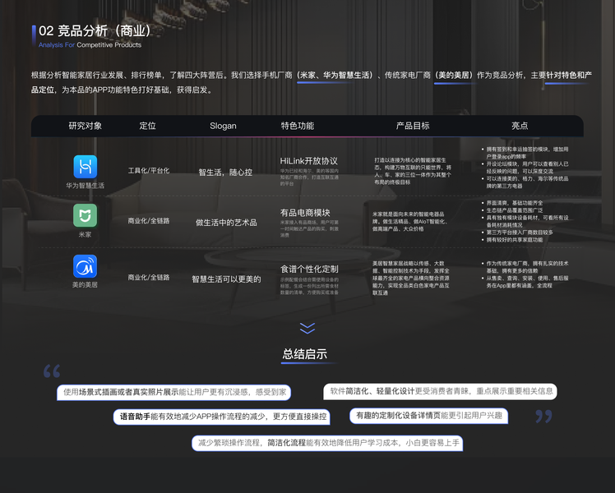This screenshot has height=493, width=615.
Task: Select the 研究对象 column header
Action: click(86, 126)
